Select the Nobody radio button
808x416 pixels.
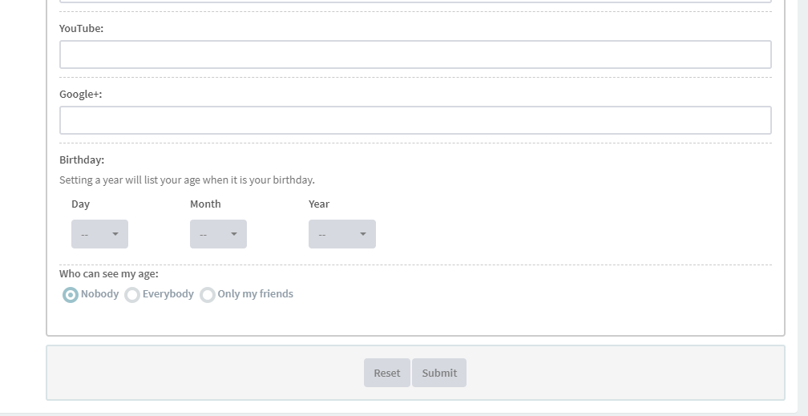(70, 295)
